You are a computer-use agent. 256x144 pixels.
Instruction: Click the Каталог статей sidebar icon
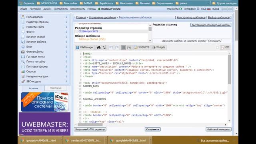point(23,37)
